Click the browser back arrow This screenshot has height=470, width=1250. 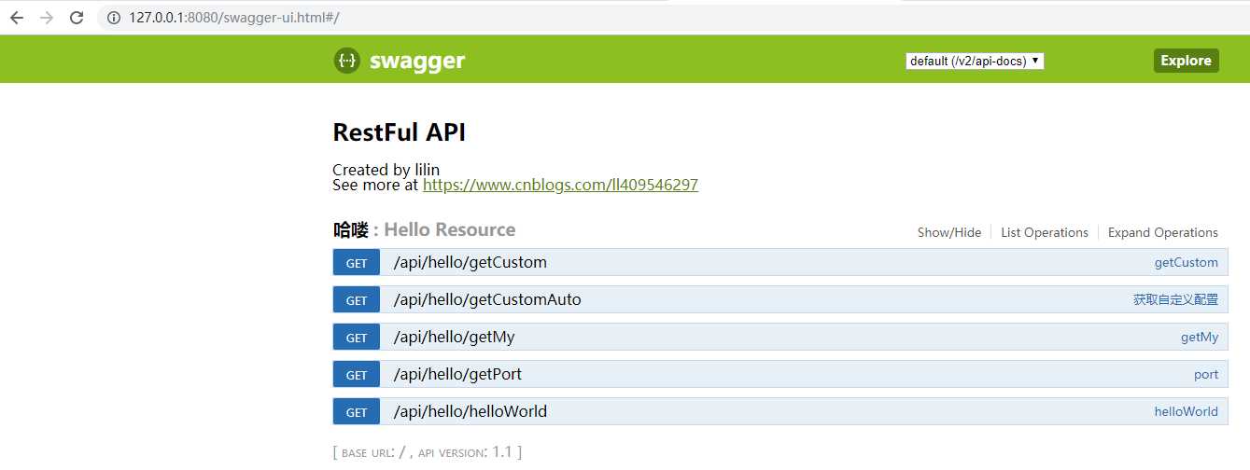tap(16, 18)
